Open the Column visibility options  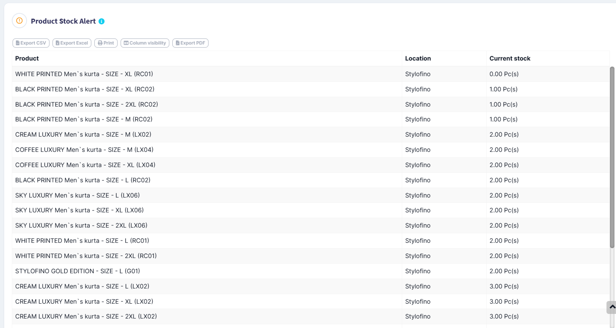coord(145,43)
